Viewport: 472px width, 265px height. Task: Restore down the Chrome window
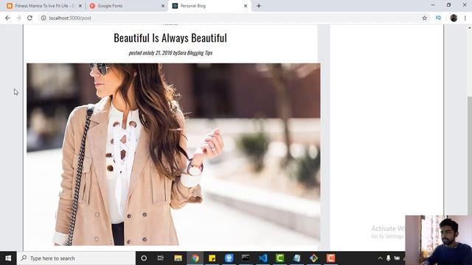[448, 5]
